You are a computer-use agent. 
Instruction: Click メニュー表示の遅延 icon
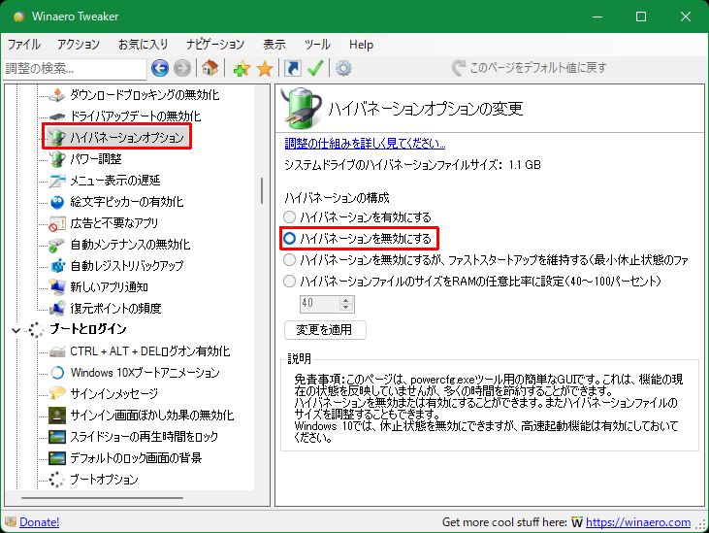[x=57, y=181]
